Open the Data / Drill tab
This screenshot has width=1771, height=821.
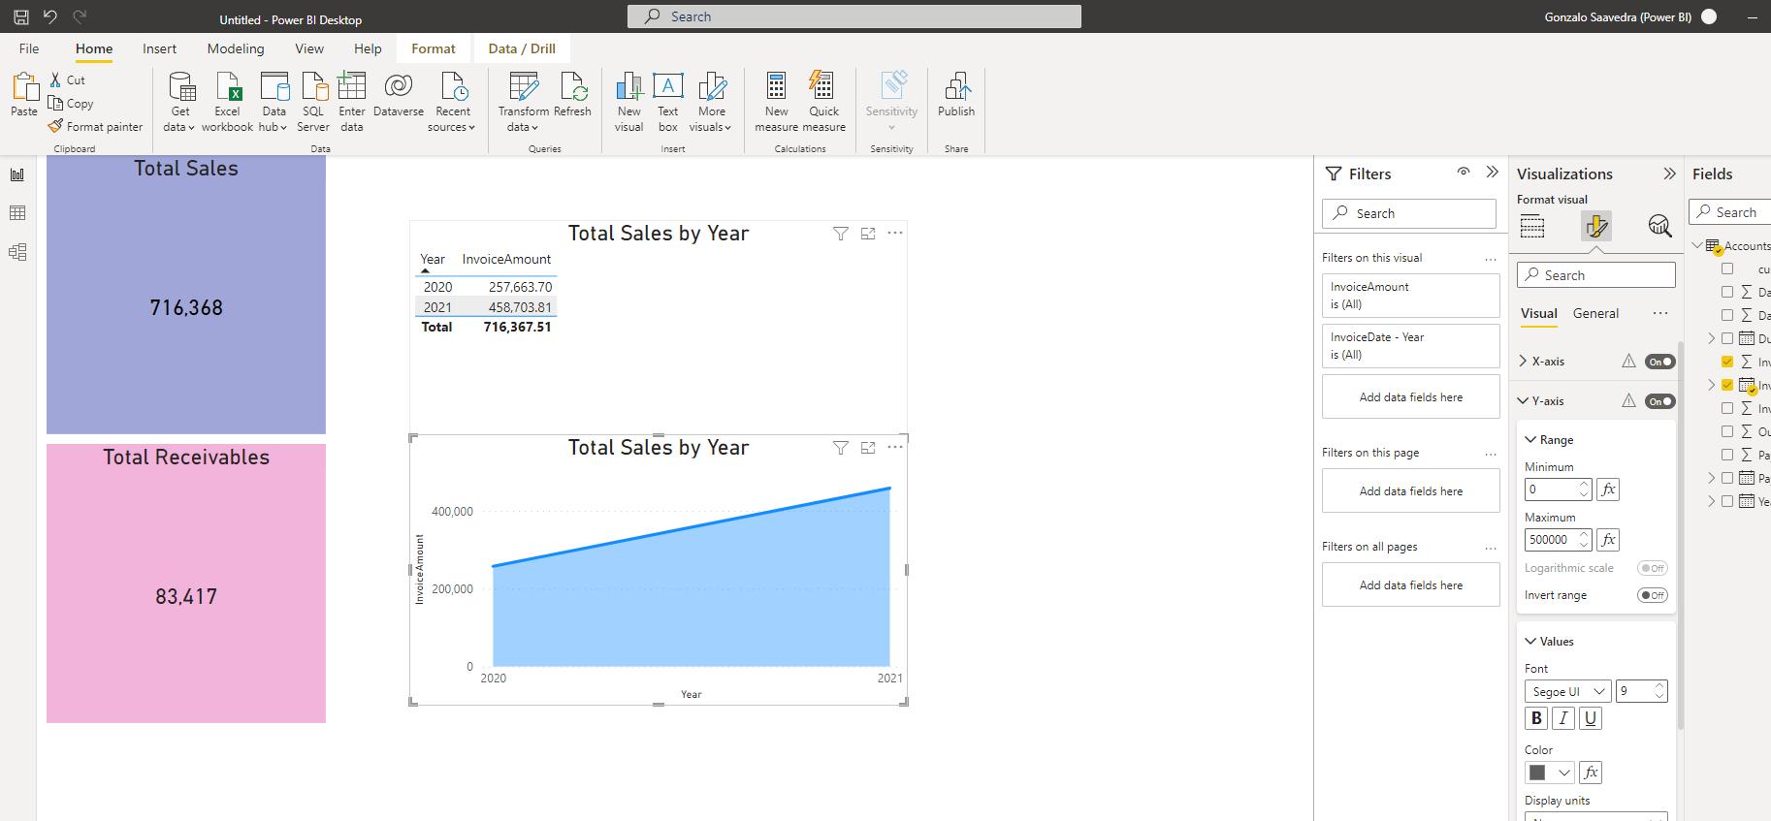point(522,48)
